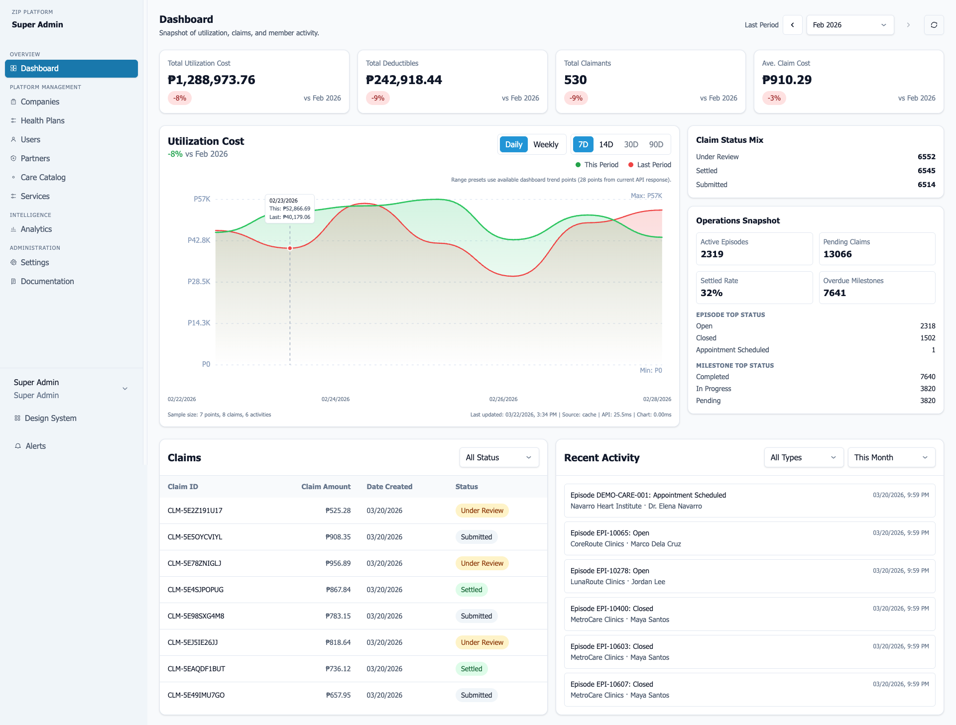Open the Design System page
Screen dimensions: 956x725
(50, 418)
